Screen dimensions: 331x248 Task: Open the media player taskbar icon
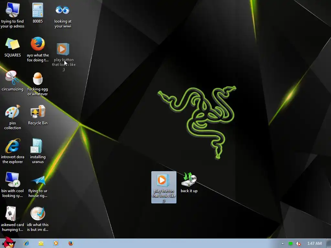point(56,243)
